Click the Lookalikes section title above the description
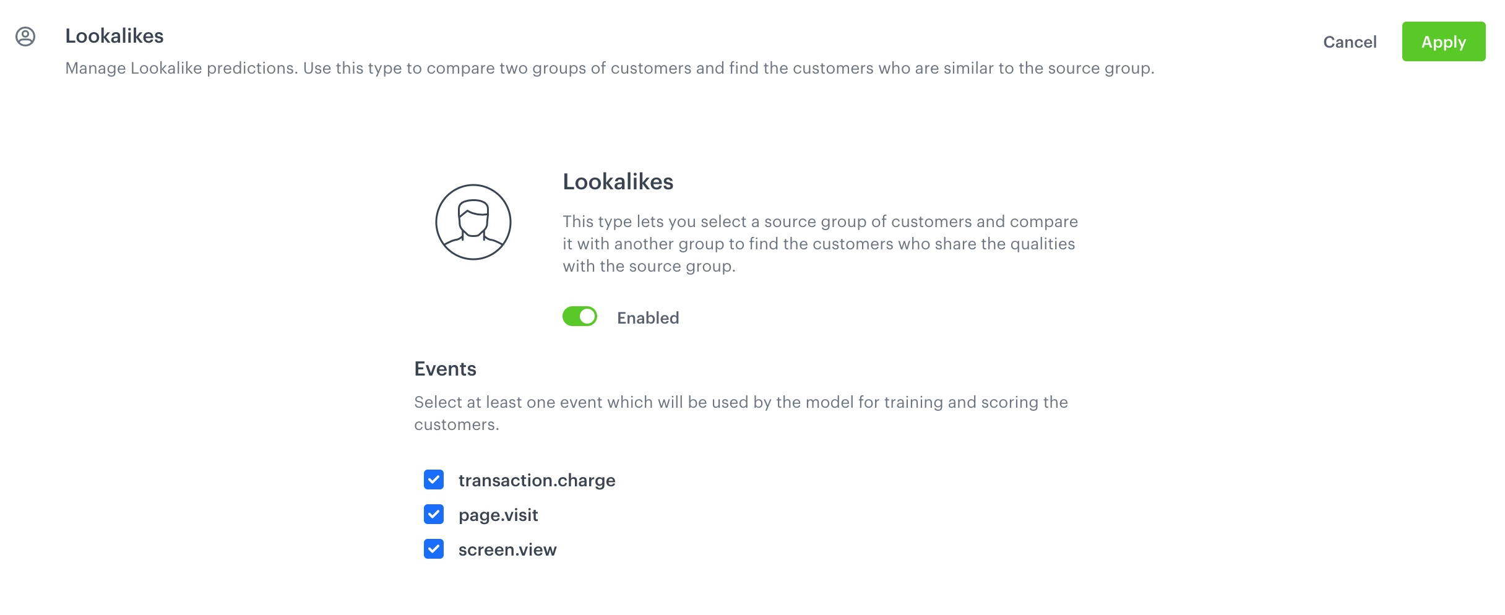Screen dimensions: 1505x615 click(x=618, y=182)
